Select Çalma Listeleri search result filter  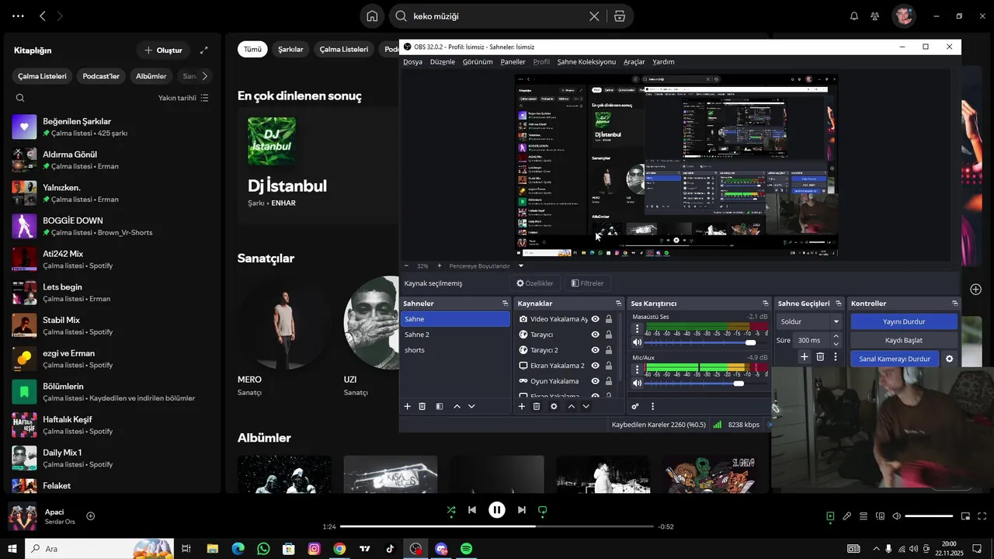coord(344,49)
